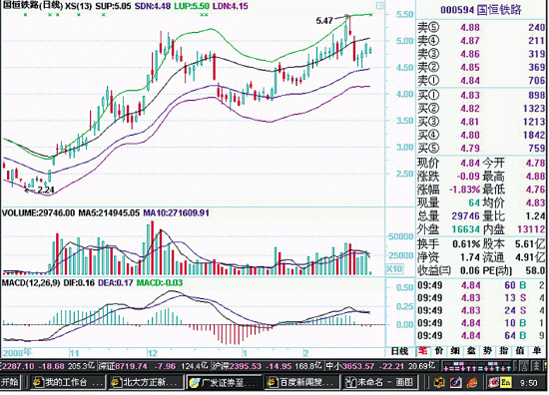Screen dimensions: 549x395
Task: Click the 换手 0.61% value
Action: 466,243
